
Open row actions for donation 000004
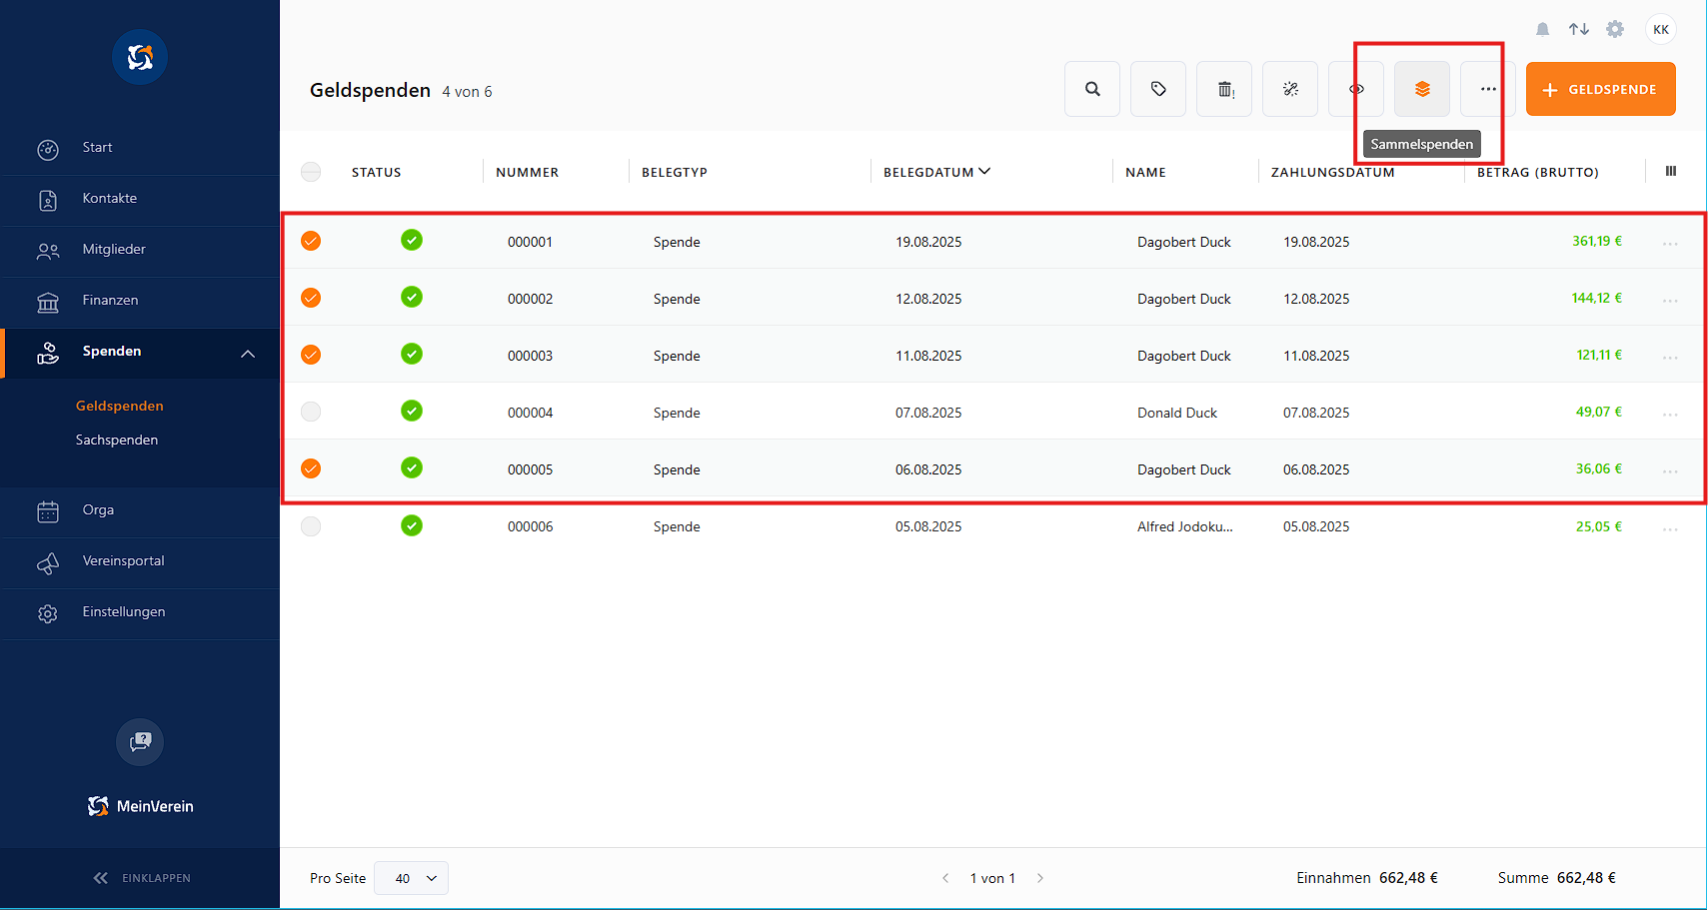point(1670,415)
